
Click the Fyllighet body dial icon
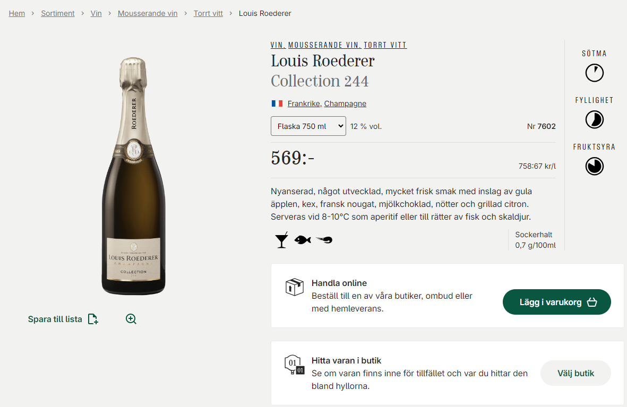point(595,119)
